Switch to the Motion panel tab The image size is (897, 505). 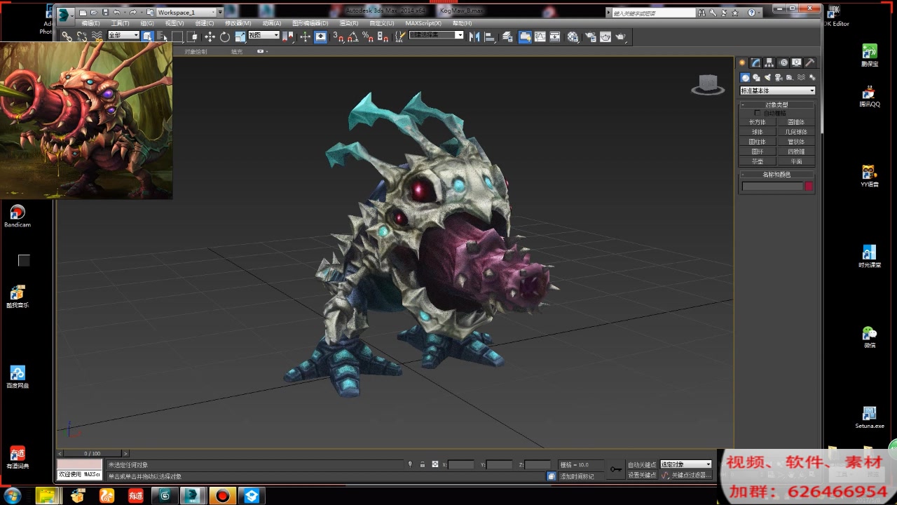pyautogui.click(x=783, y=62)
